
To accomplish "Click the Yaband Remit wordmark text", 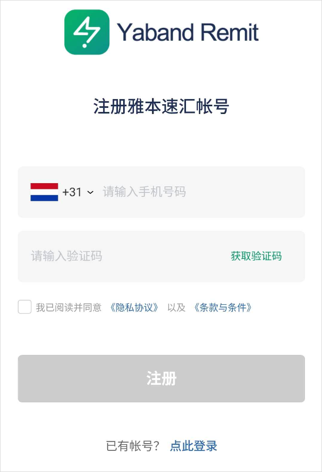I will click(x=188, y=32).
